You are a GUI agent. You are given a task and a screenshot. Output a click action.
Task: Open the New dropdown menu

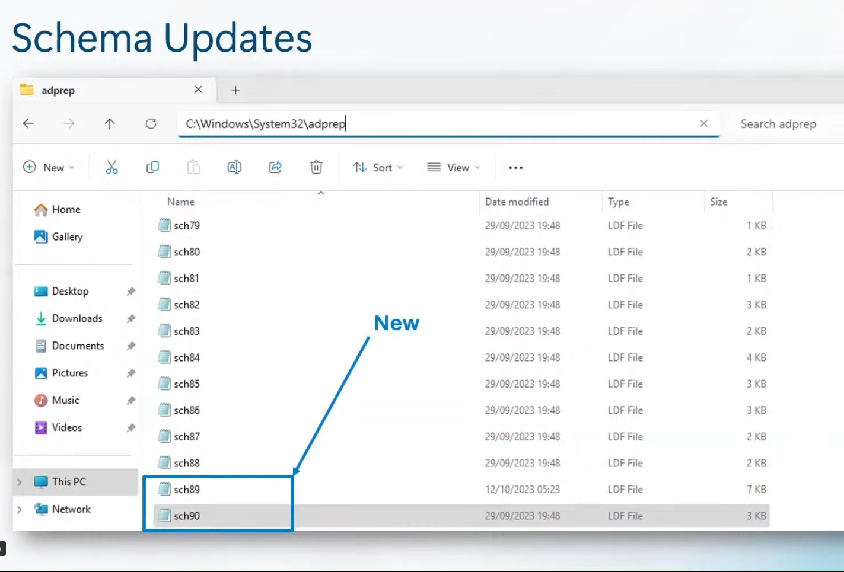pos(49,168)
